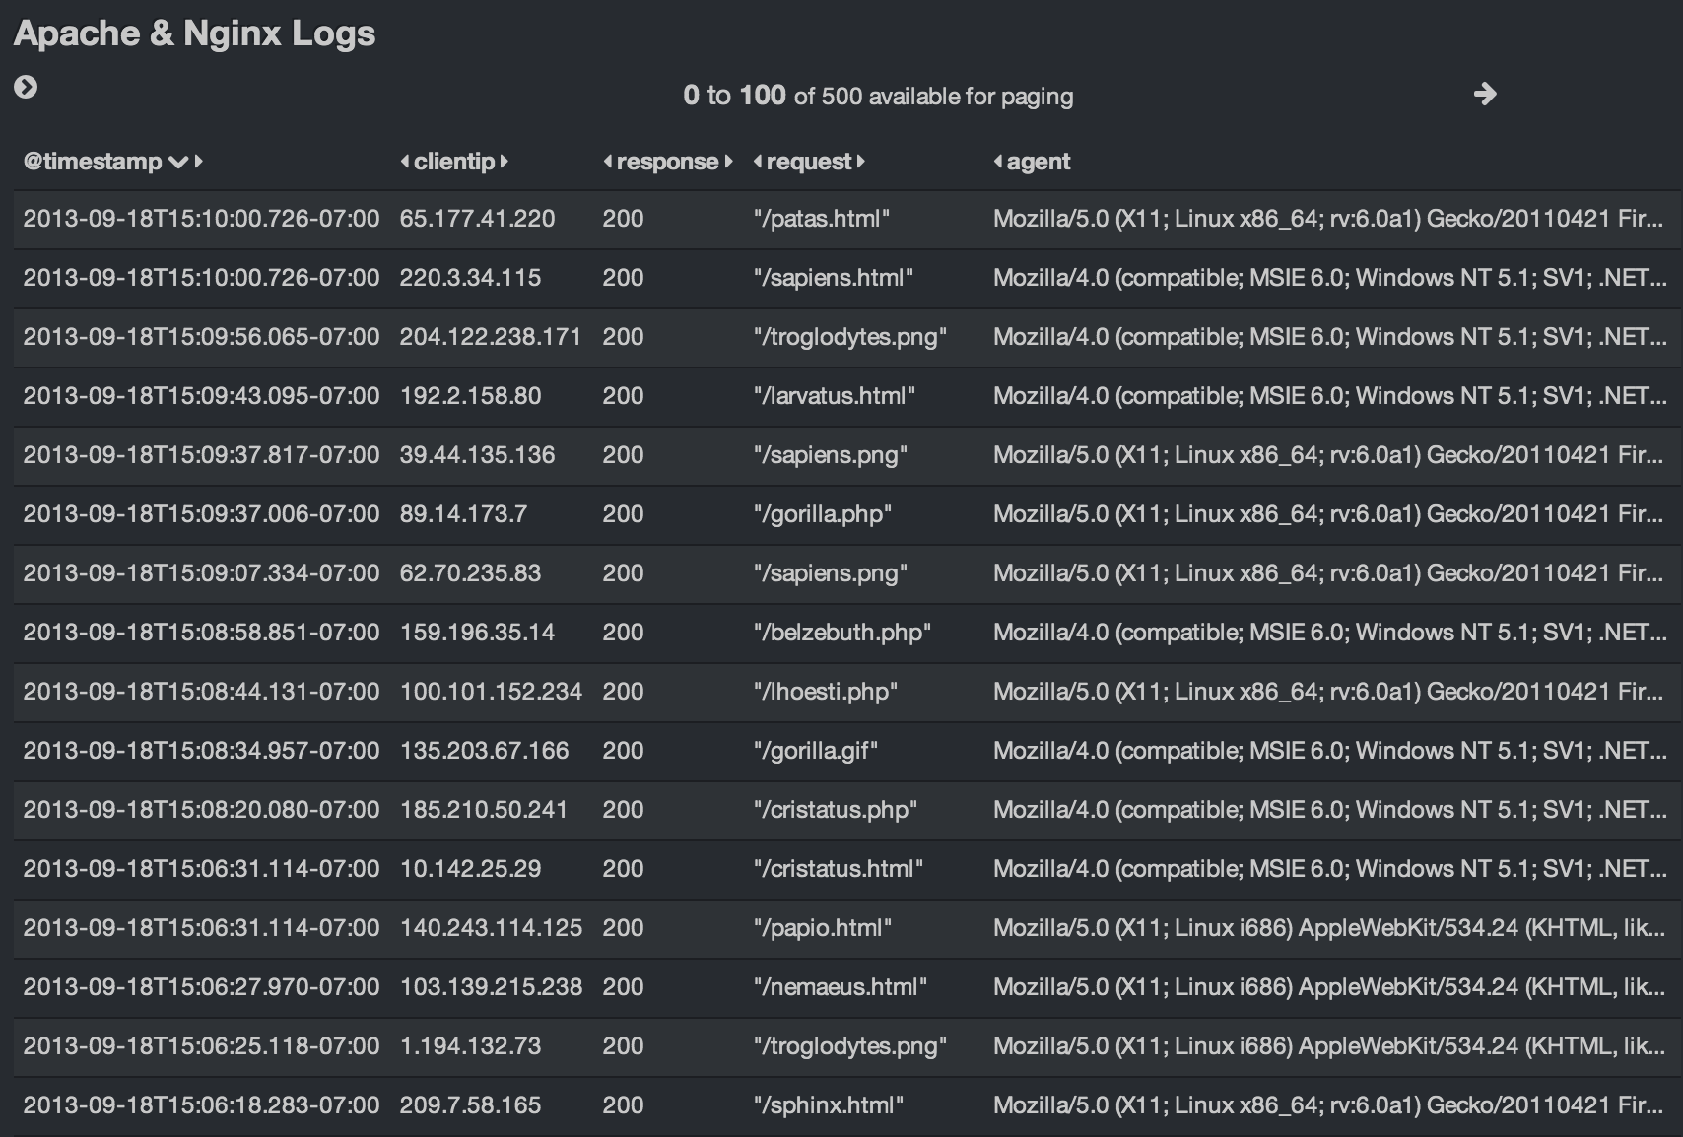Click timestamp 2013-09-18T15:08:34.957-07:00
The image size is (1683, 1137).
(x=201, y=751)
